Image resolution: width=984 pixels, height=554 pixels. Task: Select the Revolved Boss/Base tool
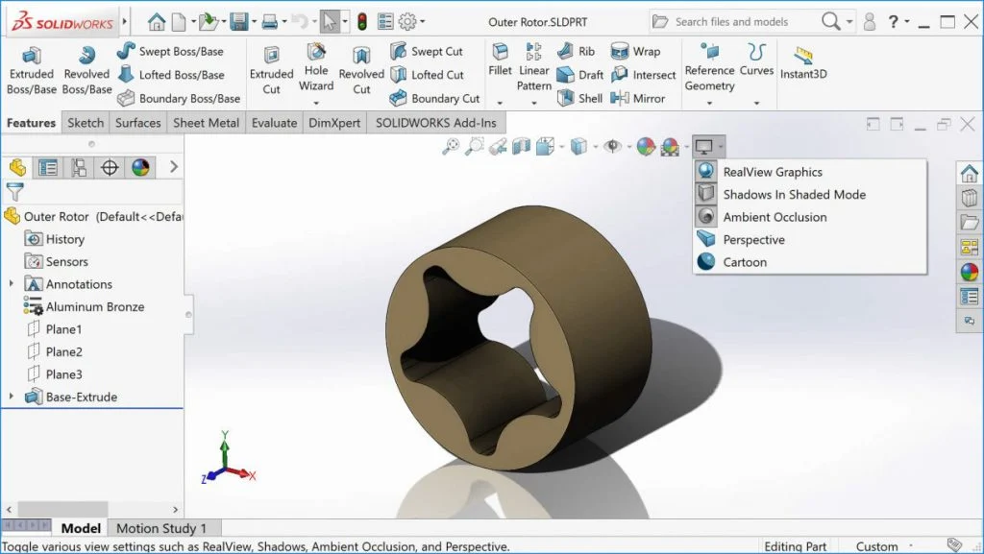point(86,70)
